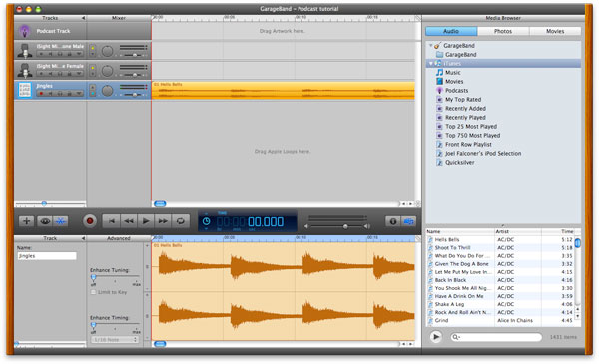Sort song list by Name column
The image size is (599, 364).
click(x=460, y=231)
